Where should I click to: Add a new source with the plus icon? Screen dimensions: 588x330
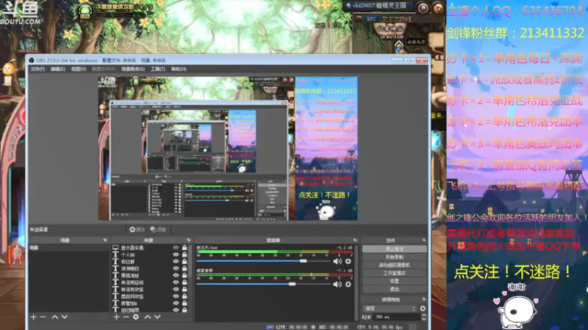pyautogui.click(x=116, y=317)
